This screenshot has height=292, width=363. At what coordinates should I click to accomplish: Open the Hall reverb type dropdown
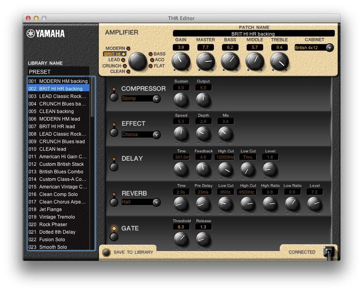(141, 202)
